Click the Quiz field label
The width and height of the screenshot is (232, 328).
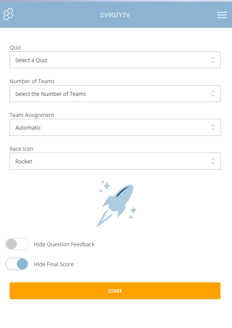(x=15, y=48)
